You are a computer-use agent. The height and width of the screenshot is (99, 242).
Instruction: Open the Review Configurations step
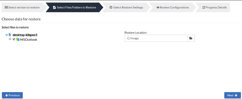tap(172, 7)
